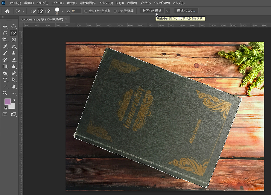Image resolution: width=271 pixels, height=195 pixels.
Task: Select the Blur tool
Action: point(14,66)
